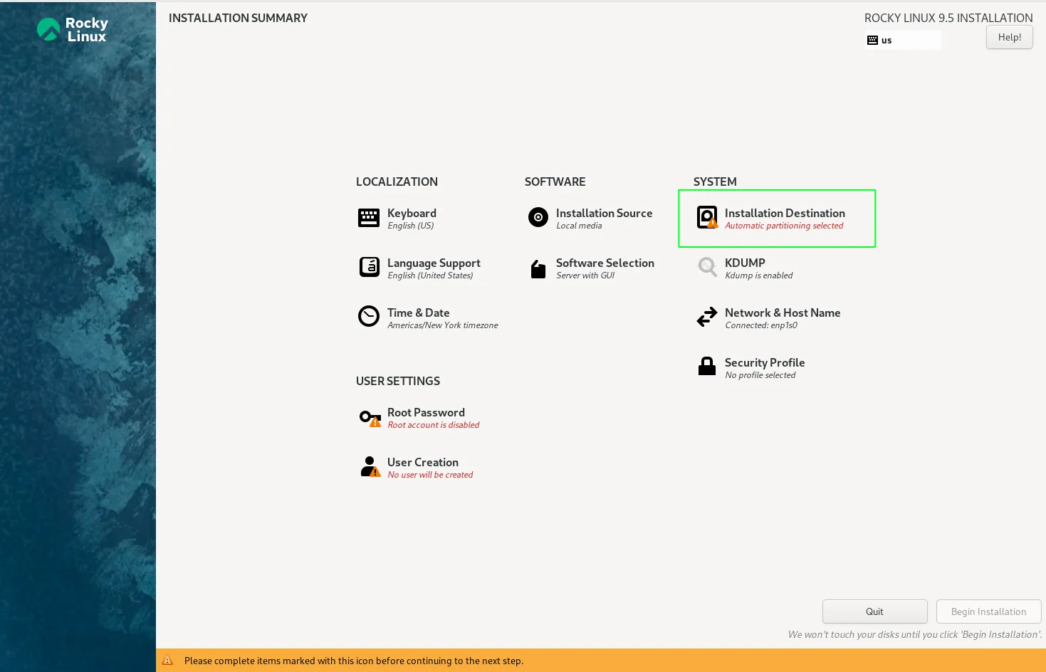The image size is (1046, 672).
Task: Open Installation Destination label
Action: click(x=785, y=213)
